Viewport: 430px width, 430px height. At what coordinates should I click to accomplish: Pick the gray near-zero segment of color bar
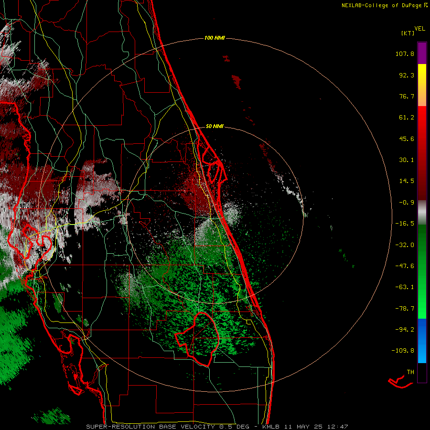[422, 213]
